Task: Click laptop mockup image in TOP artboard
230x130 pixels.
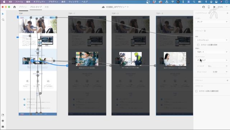Action: [46, 41]
